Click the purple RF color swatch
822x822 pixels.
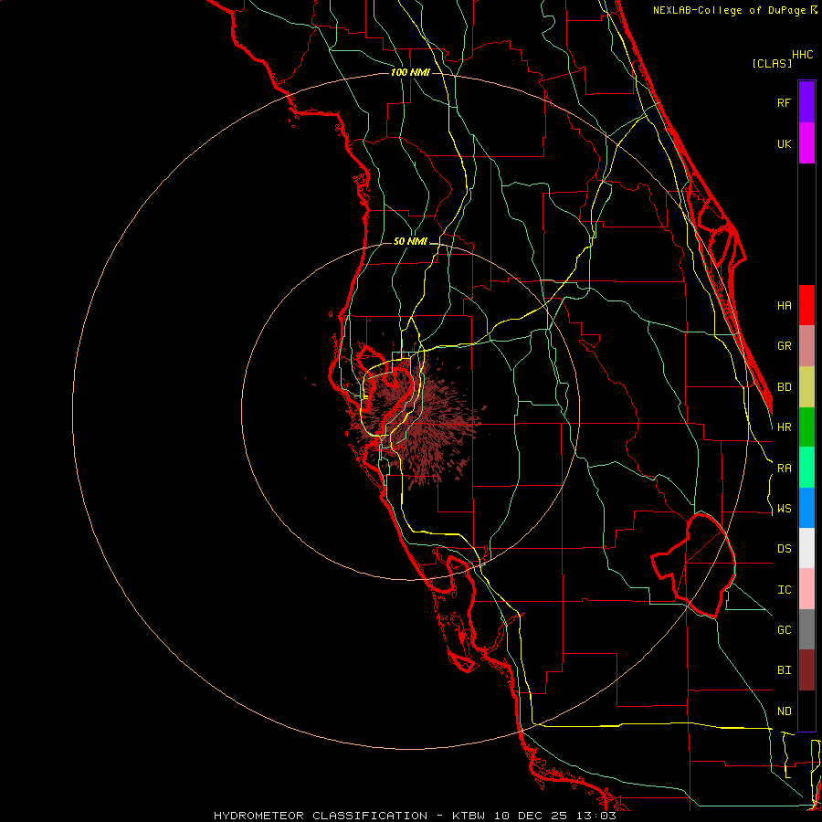[x=806, y=102]
